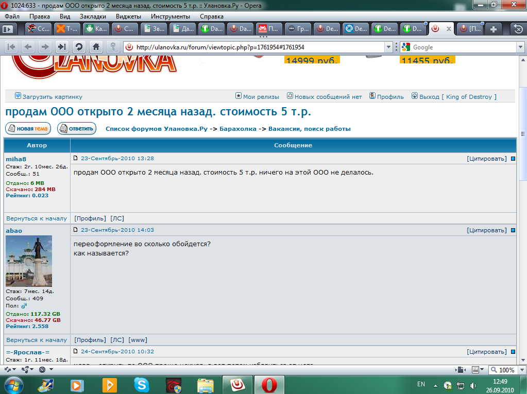
Task: Open [Профиль] under miha8's post
Action: [x=90, y=218]
